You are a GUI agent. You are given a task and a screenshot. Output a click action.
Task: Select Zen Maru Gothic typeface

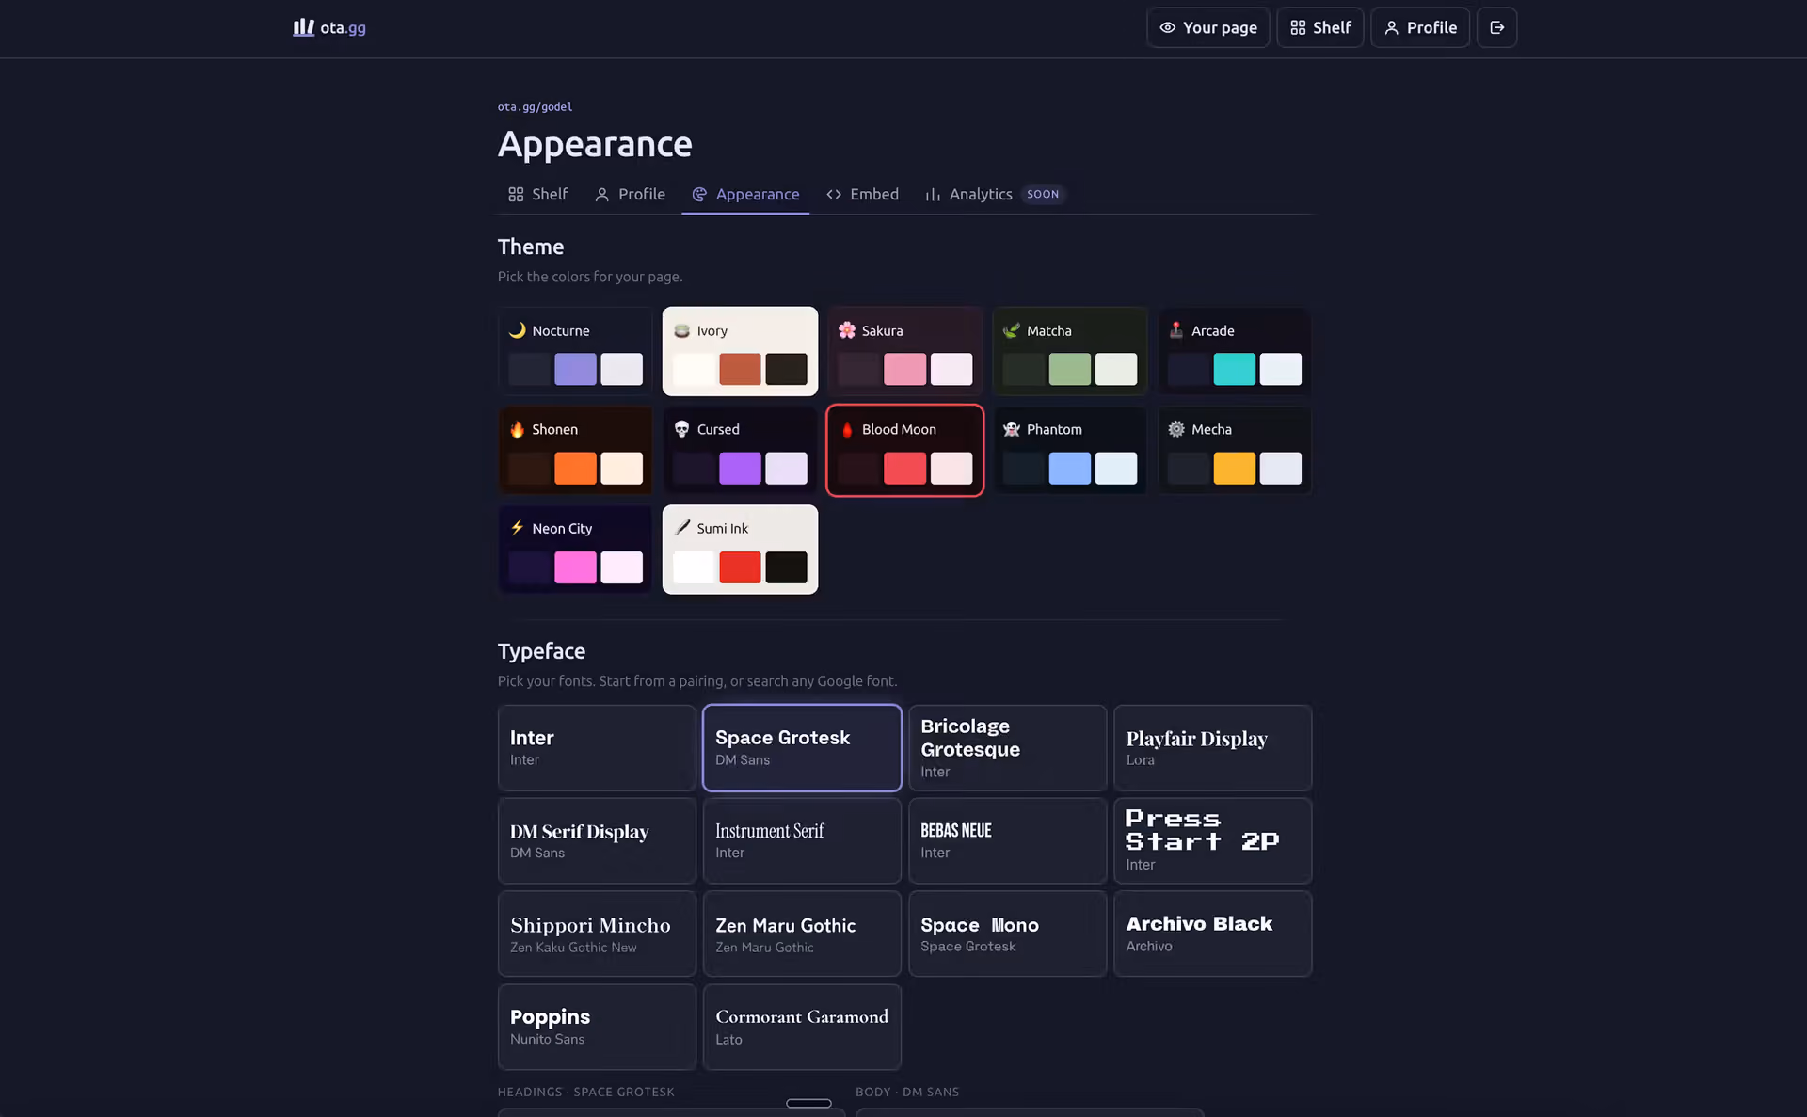pyautogui.click(x=802, y=933)
